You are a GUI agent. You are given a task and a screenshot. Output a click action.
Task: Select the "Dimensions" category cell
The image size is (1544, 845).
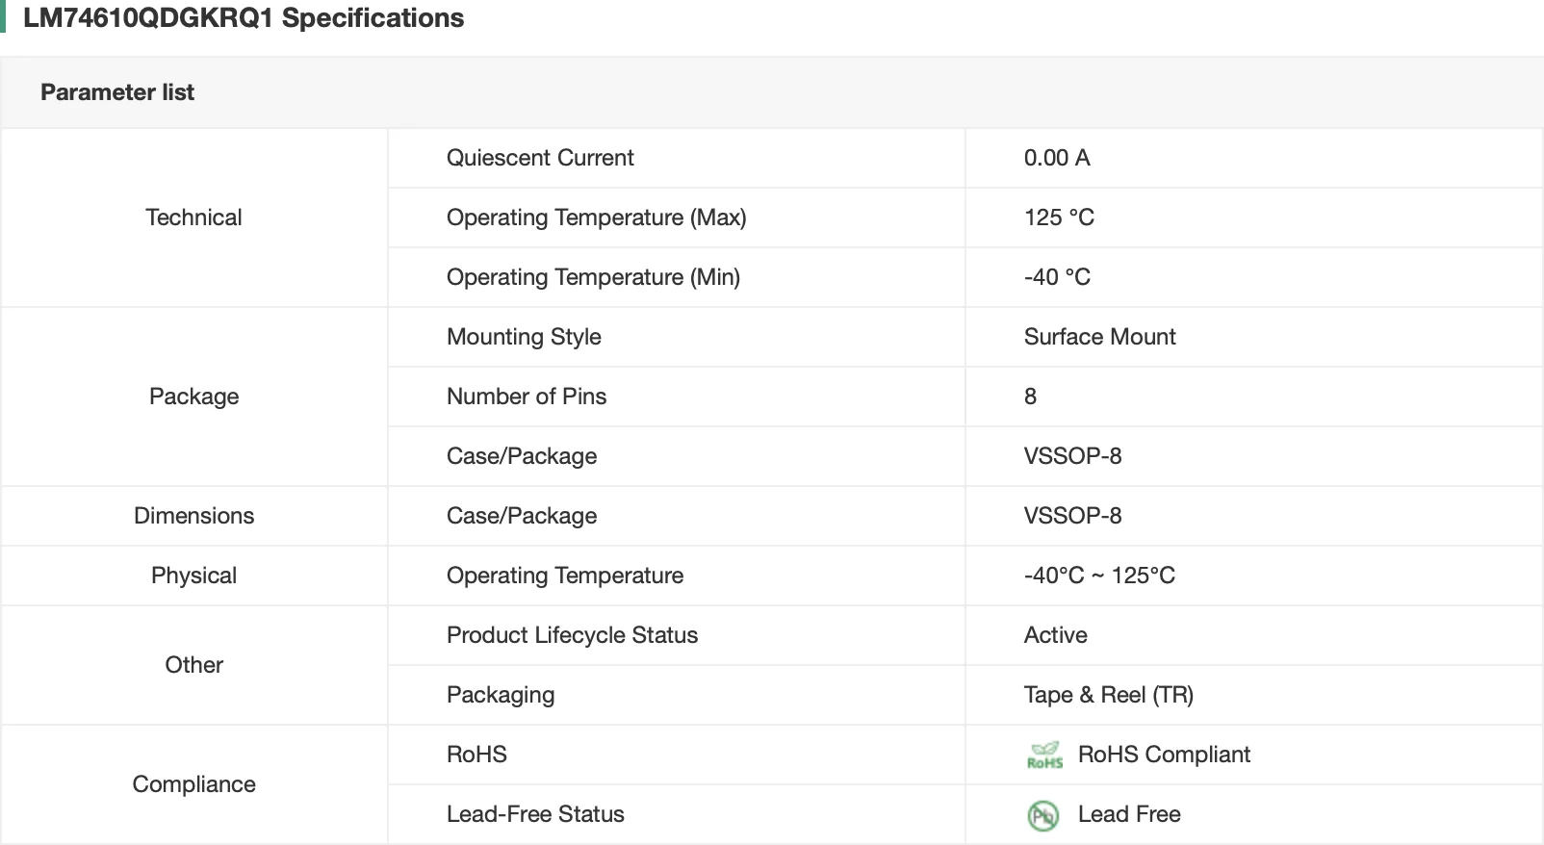193,516
